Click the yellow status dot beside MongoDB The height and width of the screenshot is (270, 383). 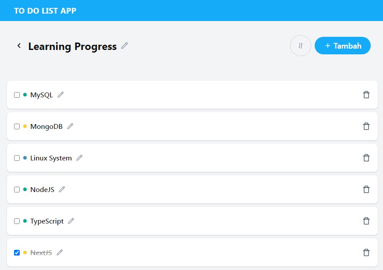(24, 126)
